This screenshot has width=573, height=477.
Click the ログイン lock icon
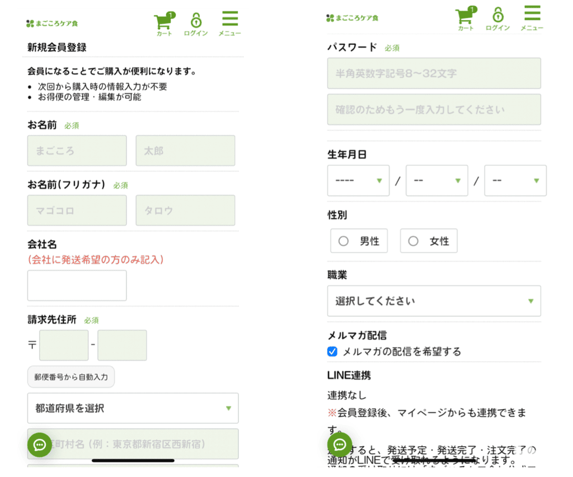coord(195,19)
